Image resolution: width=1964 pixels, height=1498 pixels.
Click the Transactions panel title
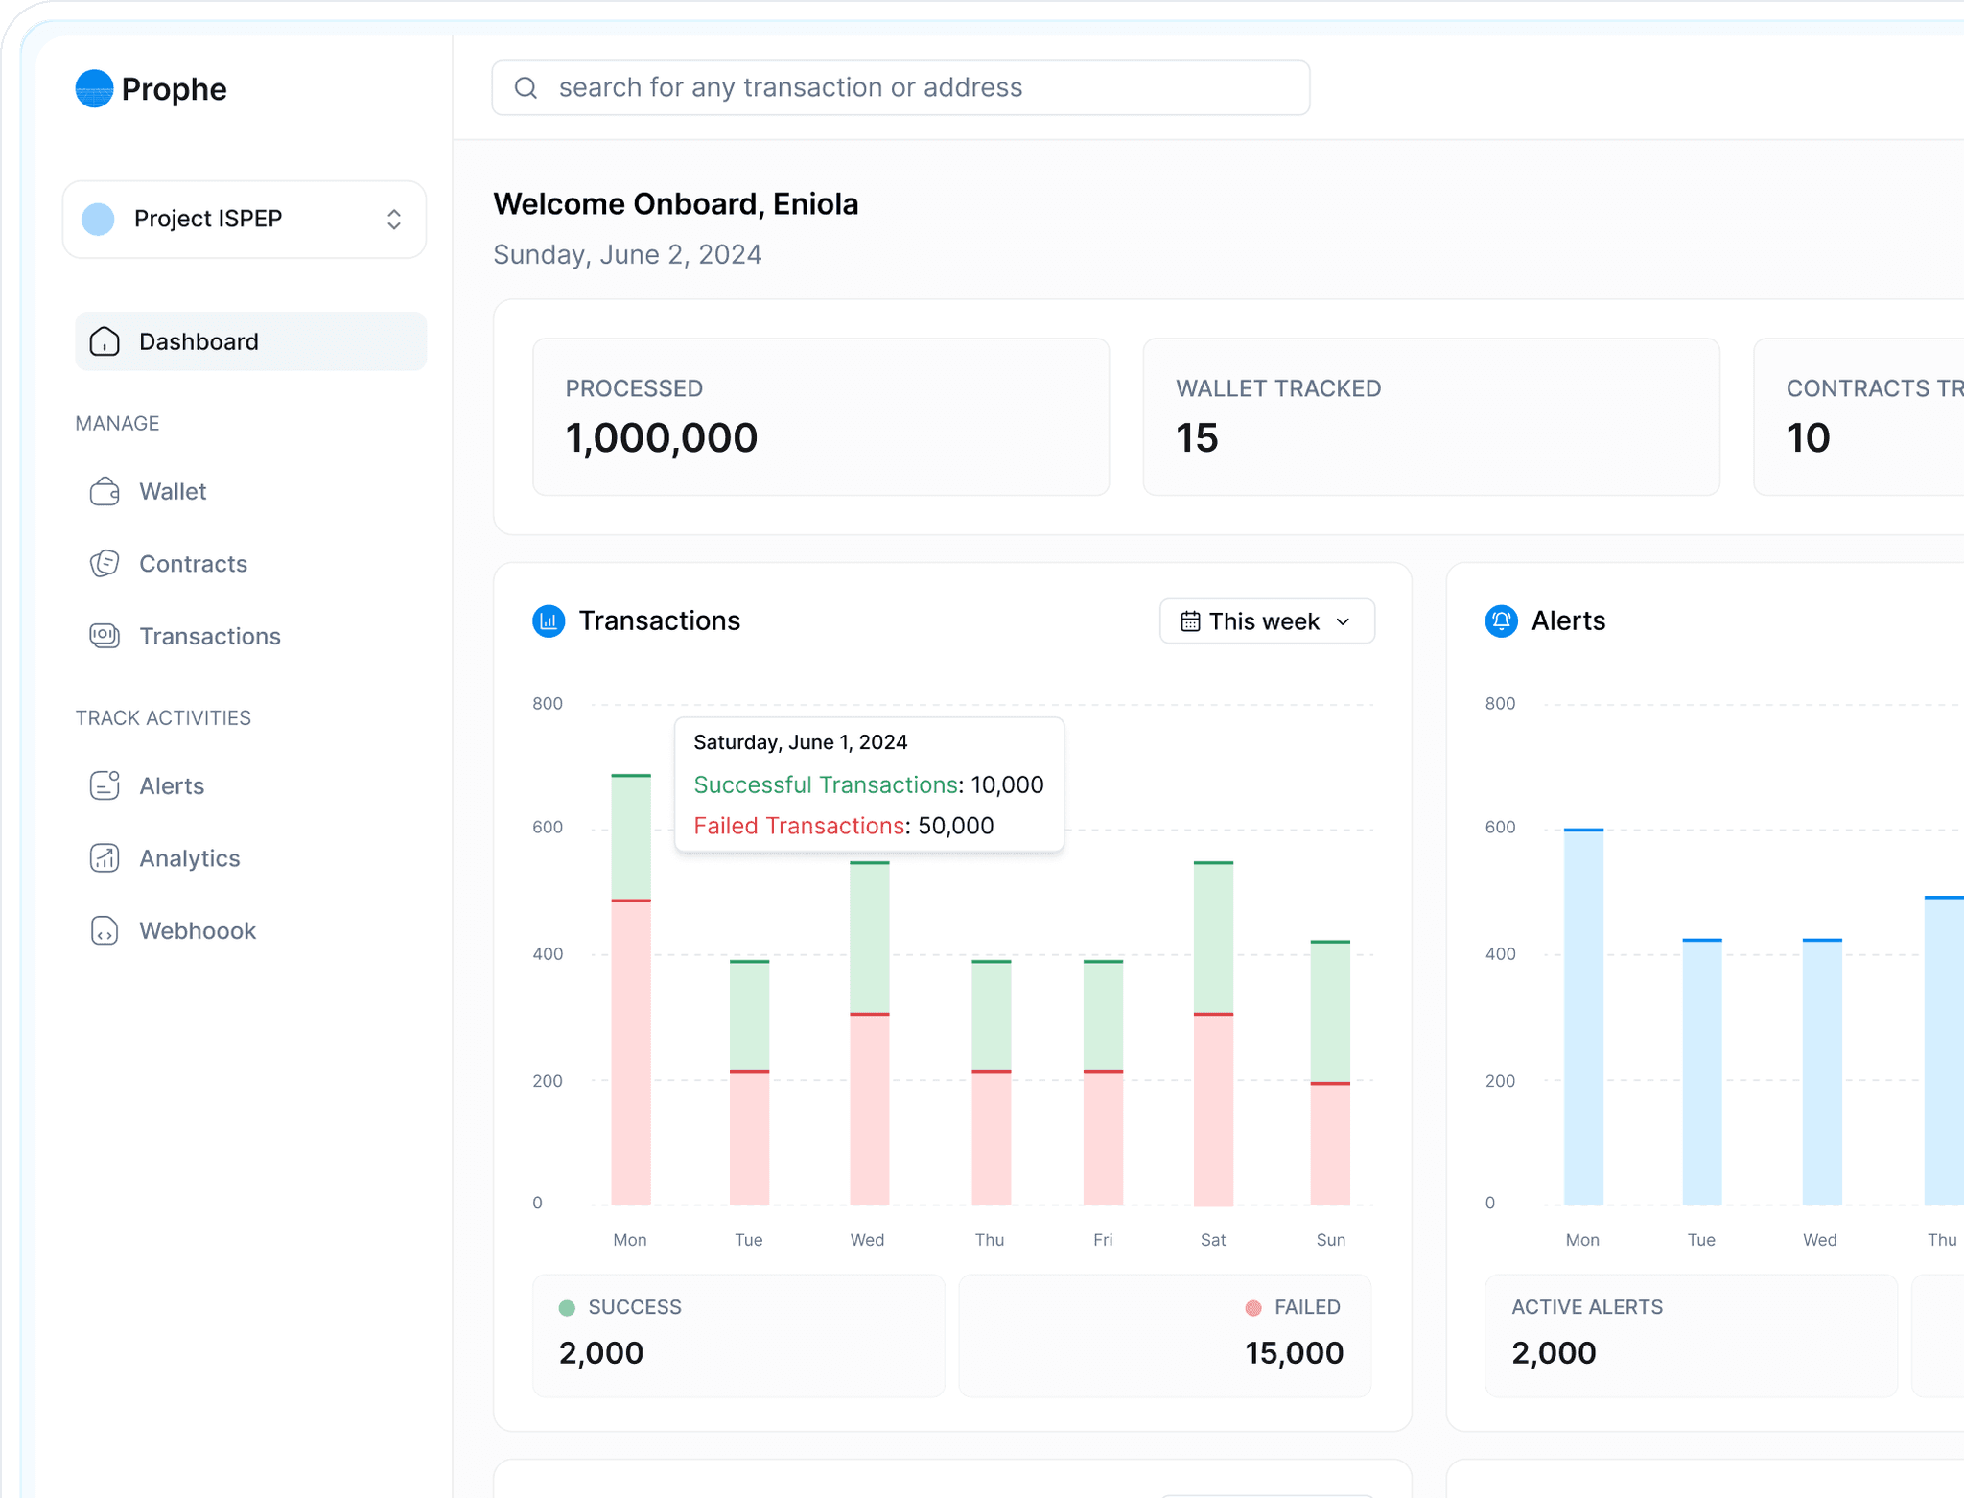point(659,621)
